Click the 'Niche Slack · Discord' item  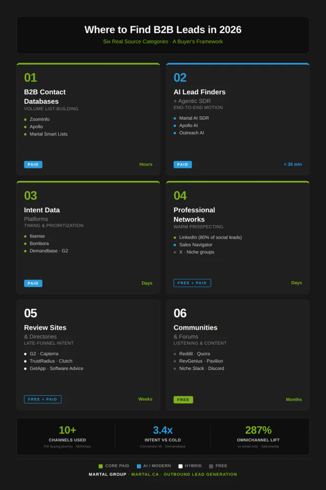click(x=201, y=368)
